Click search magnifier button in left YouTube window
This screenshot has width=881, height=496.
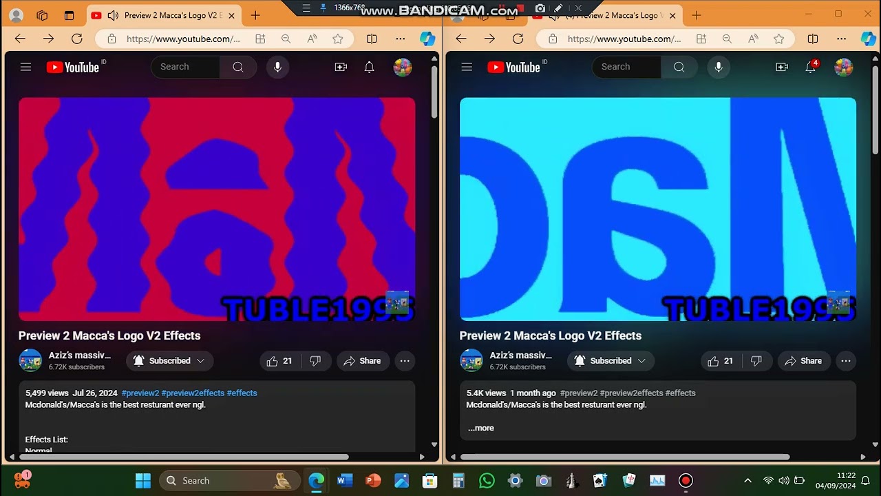tap(238, 67)
